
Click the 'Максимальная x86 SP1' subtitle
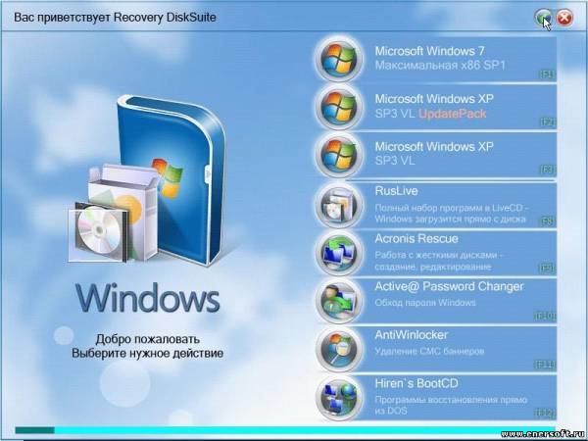pyautogui.click(x=440, y=66)
